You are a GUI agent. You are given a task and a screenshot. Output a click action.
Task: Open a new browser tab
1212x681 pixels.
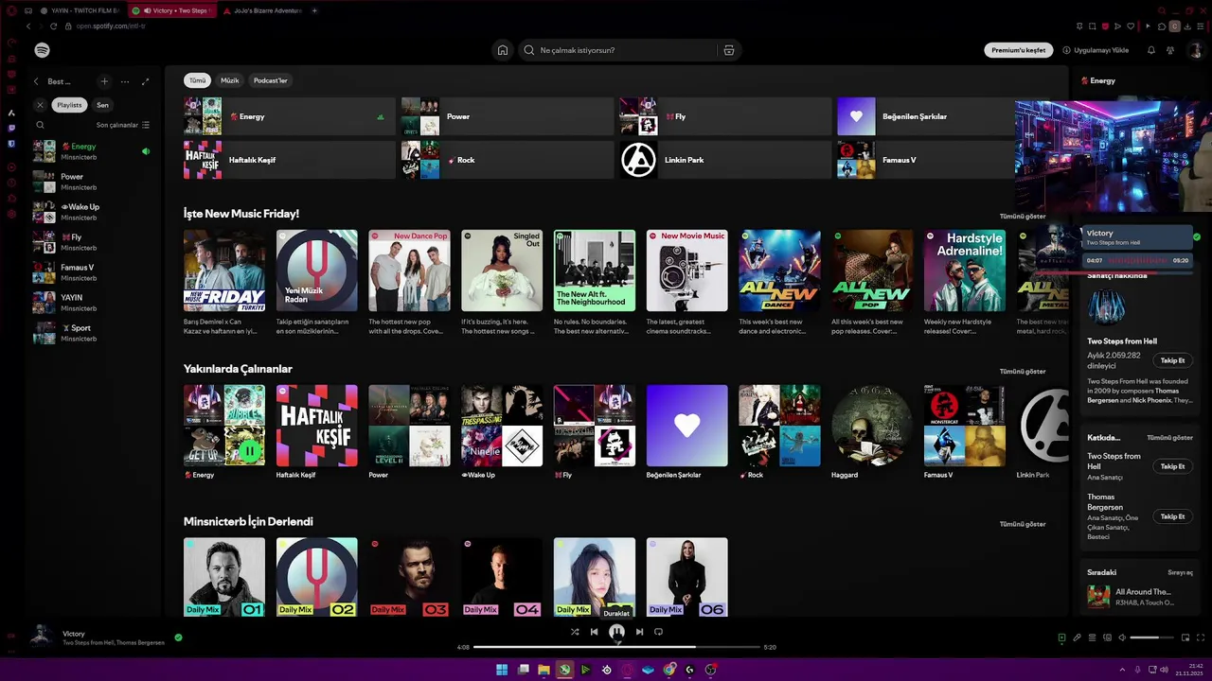pos(314,10)
